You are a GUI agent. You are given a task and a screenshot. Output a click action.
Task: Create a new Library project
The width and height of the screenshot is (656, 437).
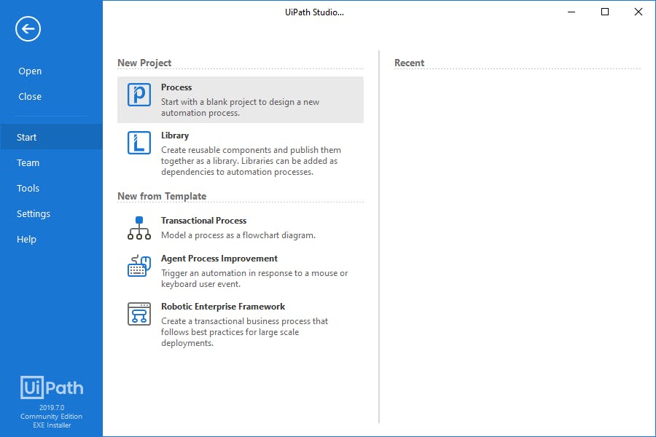point(240,154)
